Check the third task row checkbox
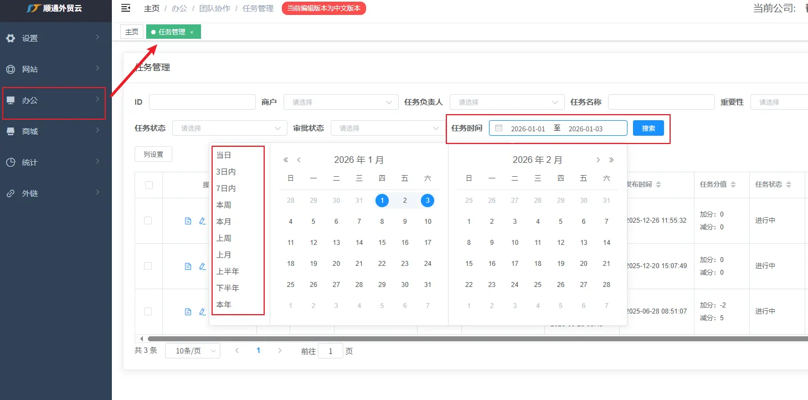 click(148, 311)
